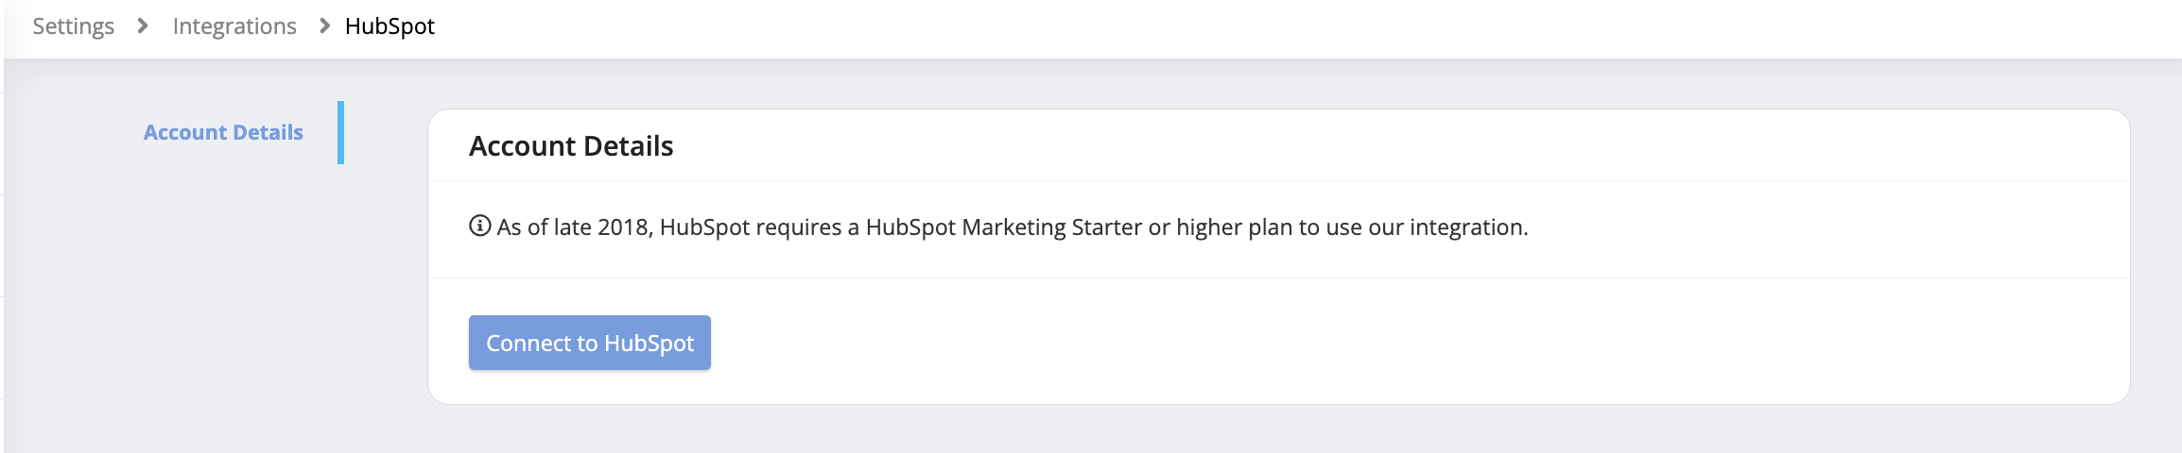This screenshot has height=453, width=2182.
Task: Click the info icon before the notice
Action: tap(479, 226)
